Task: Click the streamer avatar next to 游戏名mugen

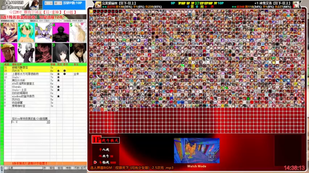Action: pos(34,5)
